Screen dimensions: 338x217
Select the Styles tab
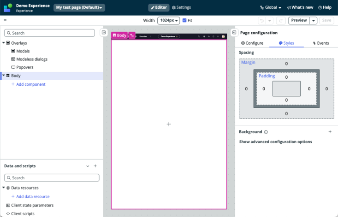pos(286,43)
